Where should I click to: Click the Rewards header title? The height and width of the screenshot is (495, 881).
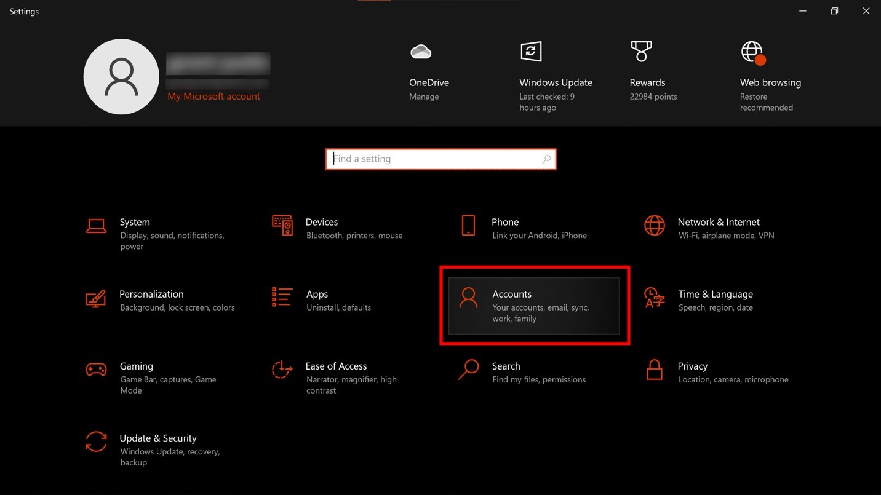pos(647,82)
